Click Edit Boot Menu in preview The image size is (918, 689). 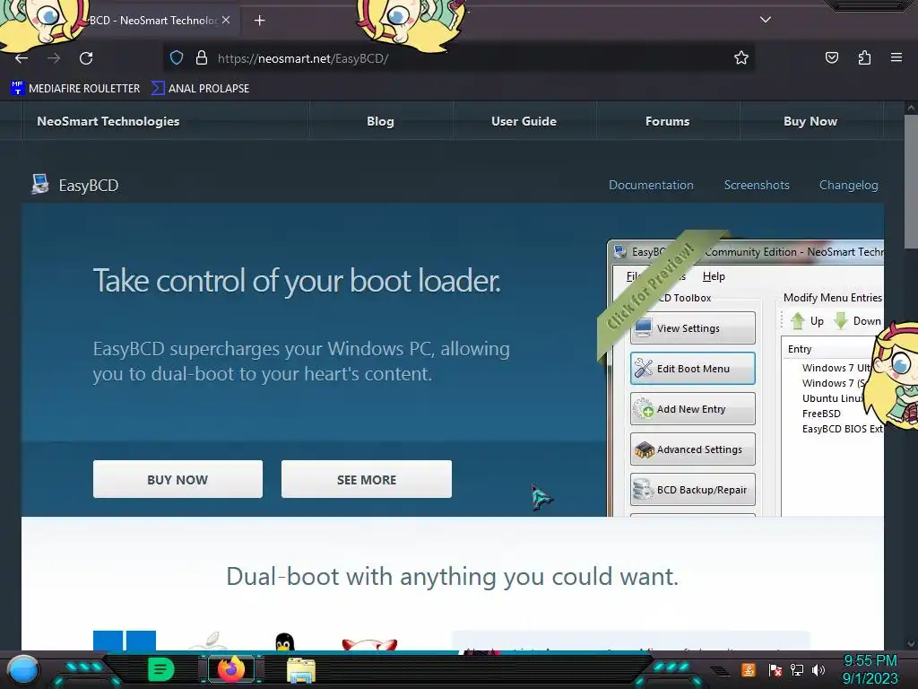pos(693,369)
